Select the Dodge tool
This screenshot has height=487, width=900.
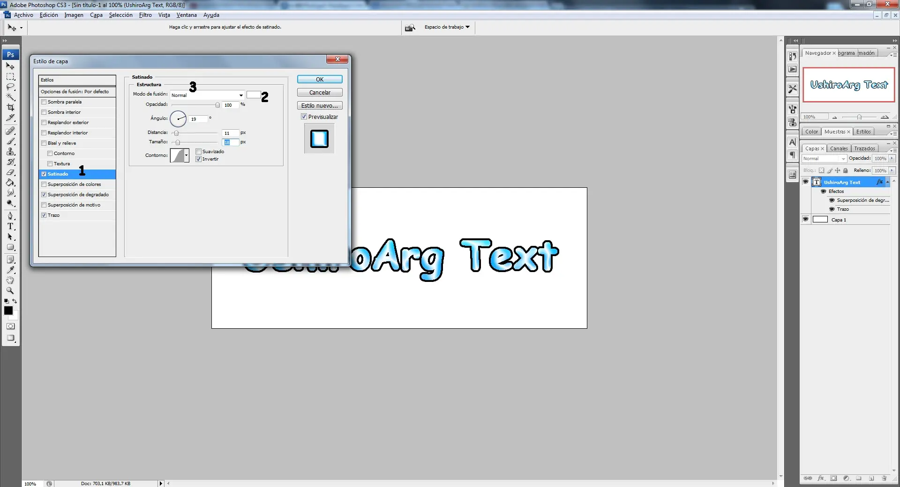[10, 203]
